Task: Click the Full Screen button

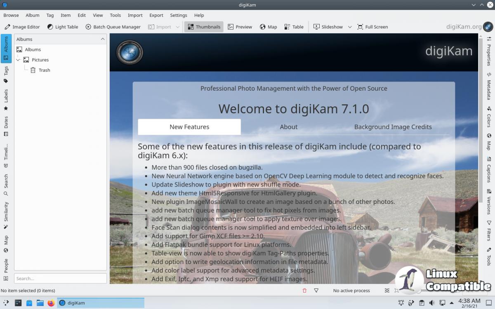Action: pyautogui.click(x=372, y=27)
